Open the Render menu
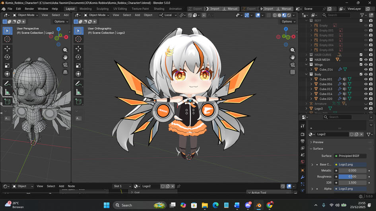This screenshot has width=376, height=211. click(x=29, y=9)
